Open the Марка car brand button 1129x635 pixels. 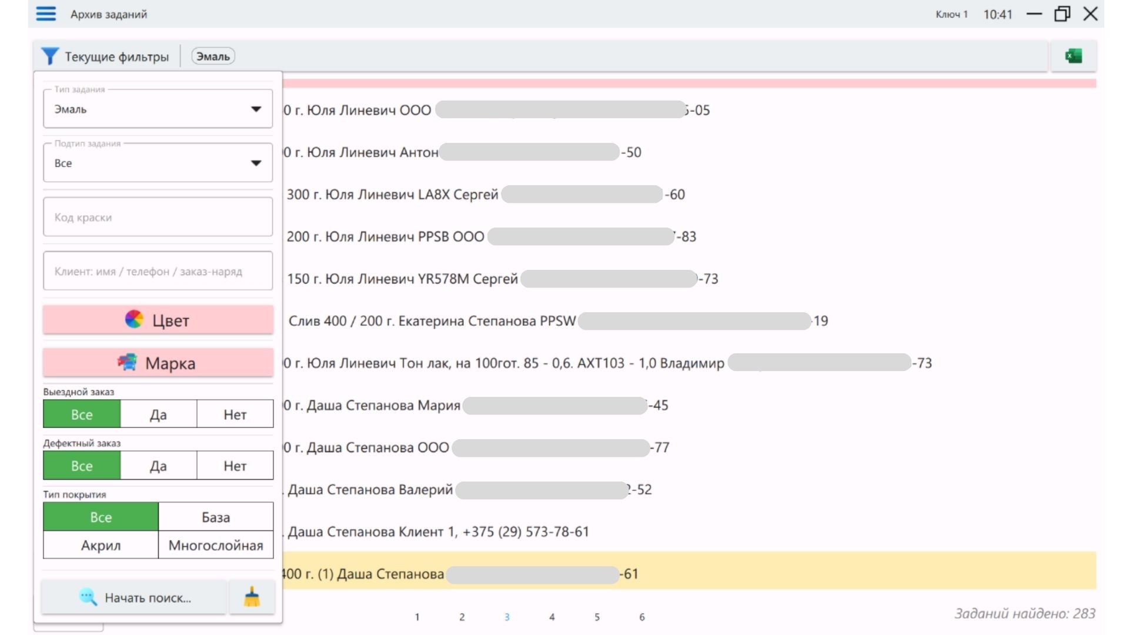coord(158,363)
